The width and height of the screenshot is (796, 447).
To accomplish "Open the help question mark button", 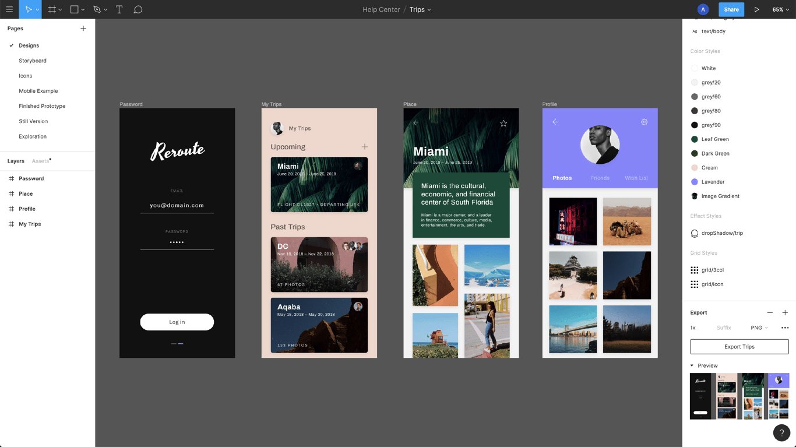I will pyautogui.click(x=781, y=432).
